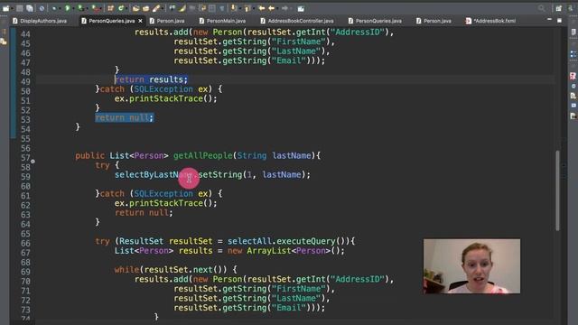Open the Outline view icon in right trim
This screenshot has width=578, height=325.
573,54
